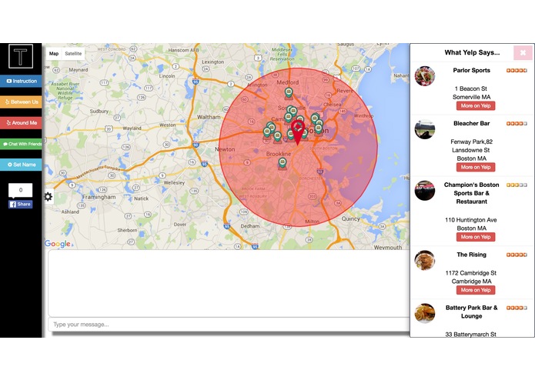The image size is (535, 380).
Task: Click the Newton label on the map
Action: (x=225, y=149)
